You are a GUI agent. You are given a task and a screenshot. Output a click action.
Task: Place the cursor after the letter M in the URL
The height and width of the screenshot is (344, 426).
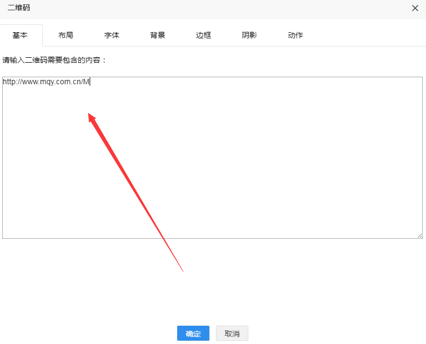[x=90, y=82]
